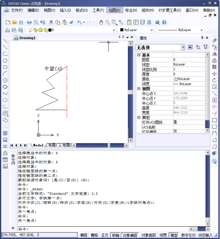220x239 pixels.
Task: Click the New drawing icon
Action: (8, 22)
